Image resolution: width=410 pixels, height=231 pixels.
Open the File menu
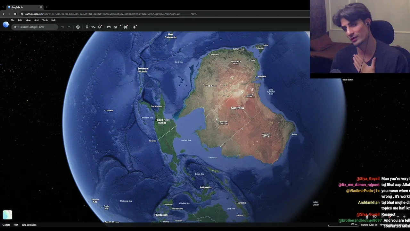pyautogui.click(x=12, y=20)
